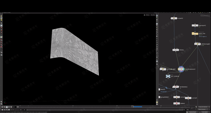211x113 pixels.
Task: Select the transformpieces3 node
Action: 181,69
